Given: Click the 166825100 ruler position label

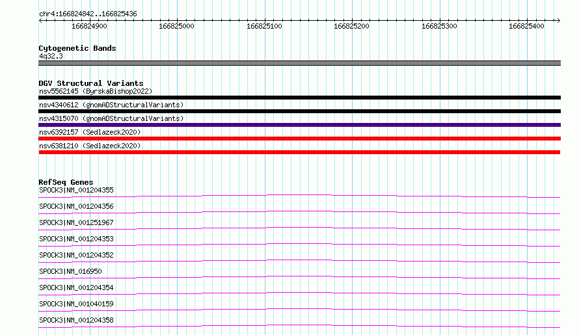Looking at the screenshot, I should [264, 26].
